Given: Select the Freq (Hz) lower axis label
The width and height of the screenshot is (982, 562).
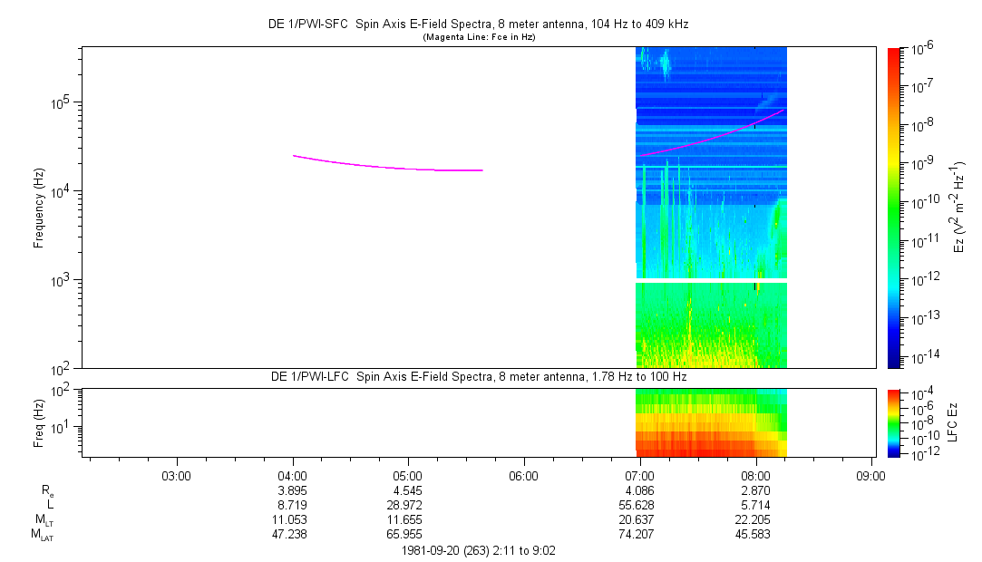Looking at the screenshot, I should point(39,421).
